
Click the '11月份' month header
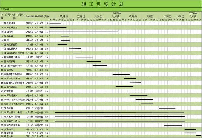tap(180, 16)
